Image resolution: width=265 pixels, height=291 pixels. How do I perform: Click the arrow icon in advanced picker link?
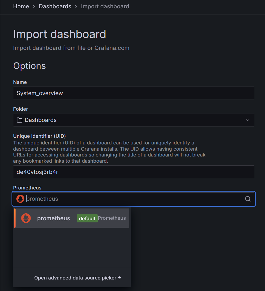[120, 278]
